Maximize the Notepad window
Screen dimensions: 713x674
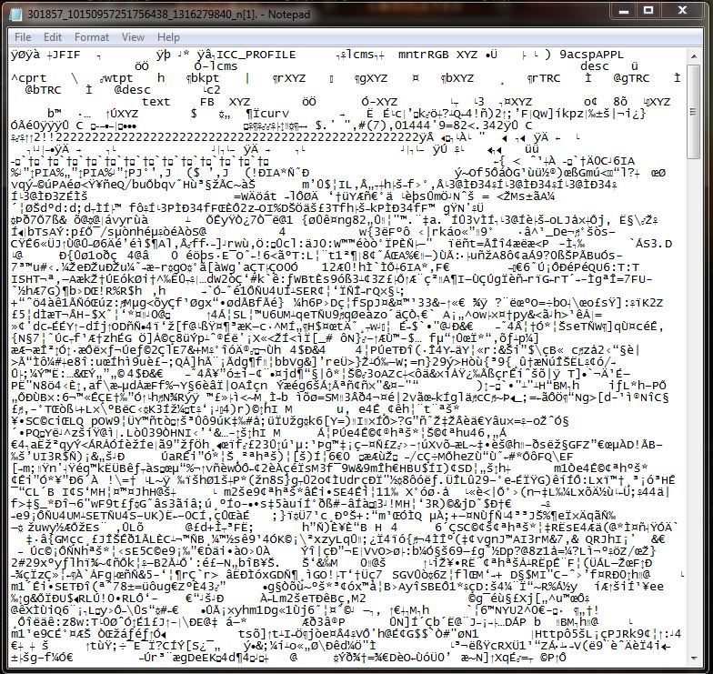click(649, 10)
